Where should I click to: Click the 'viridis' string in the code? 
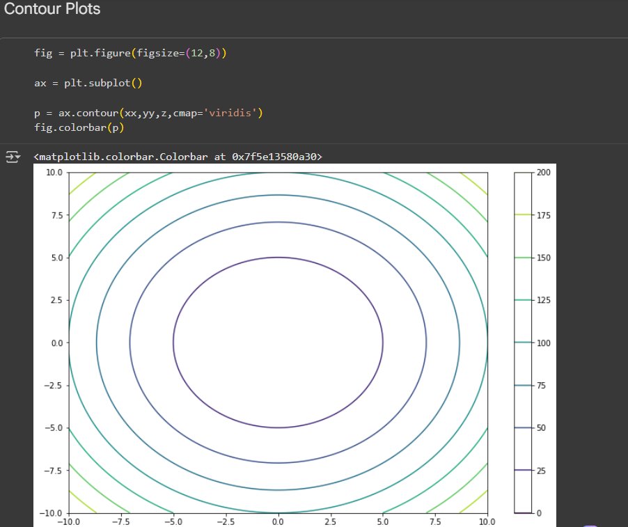pos(230,113)
